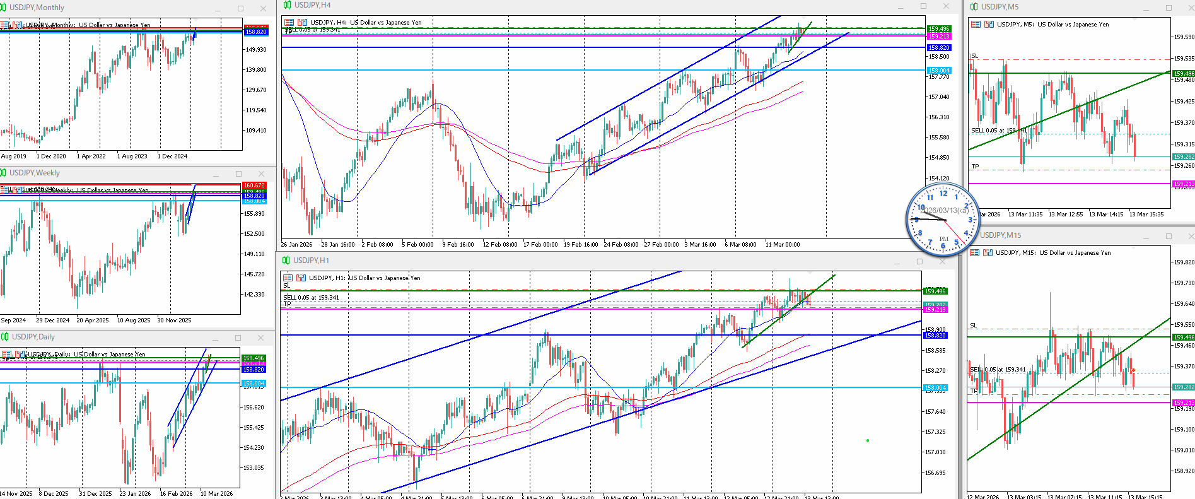Minimize the USDJPY,Weekly chart window
This screenshot has height=499, width=1195.
click(x=216, y=174)
